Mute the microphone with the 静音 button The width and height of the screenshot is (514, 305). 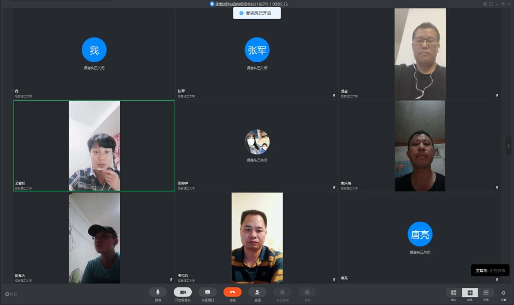[158, 292]
